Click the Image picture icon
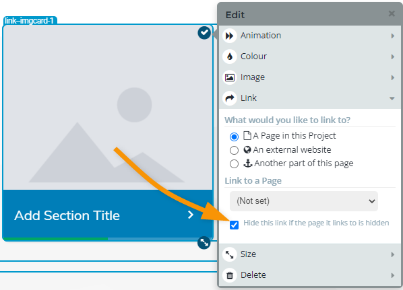This screenshot has width=403, height=290. [x=230, y=77]
